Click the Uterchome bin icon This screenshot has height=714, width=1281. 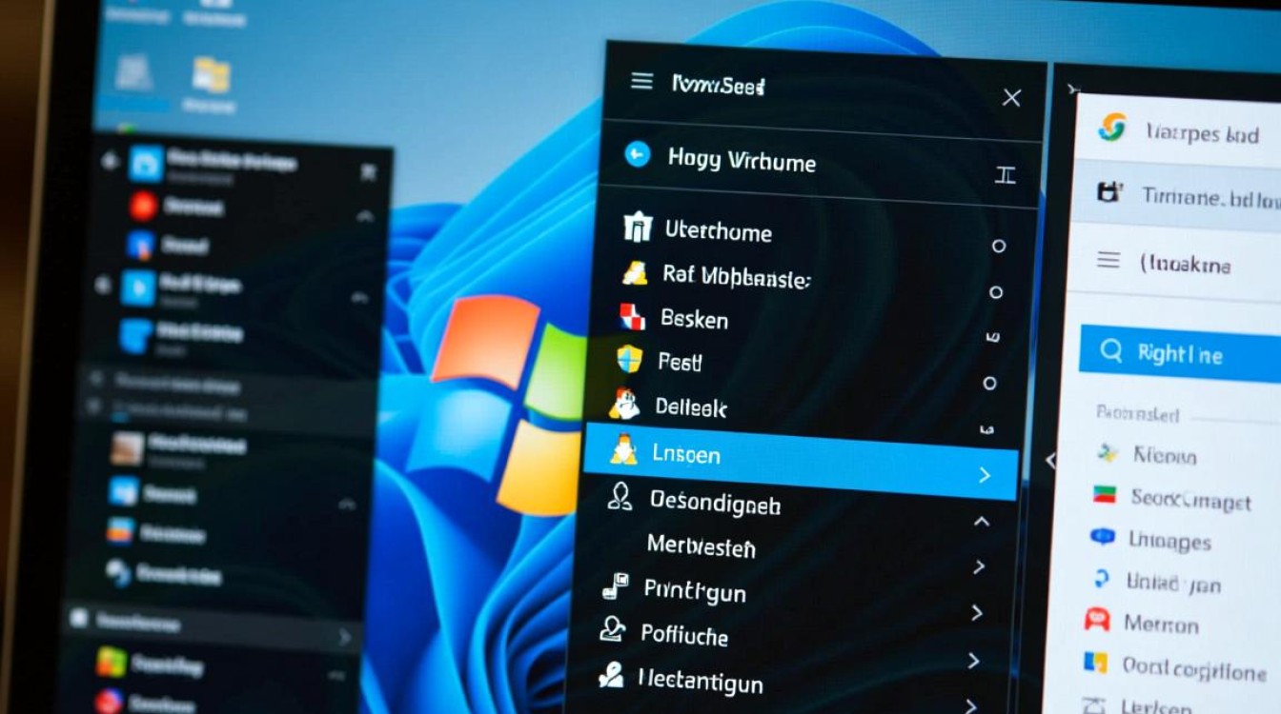[x=637, y=227]
